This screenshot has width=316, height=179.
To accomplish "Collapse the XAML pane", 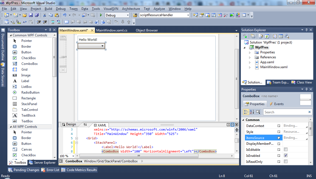I will coord(237,125).
